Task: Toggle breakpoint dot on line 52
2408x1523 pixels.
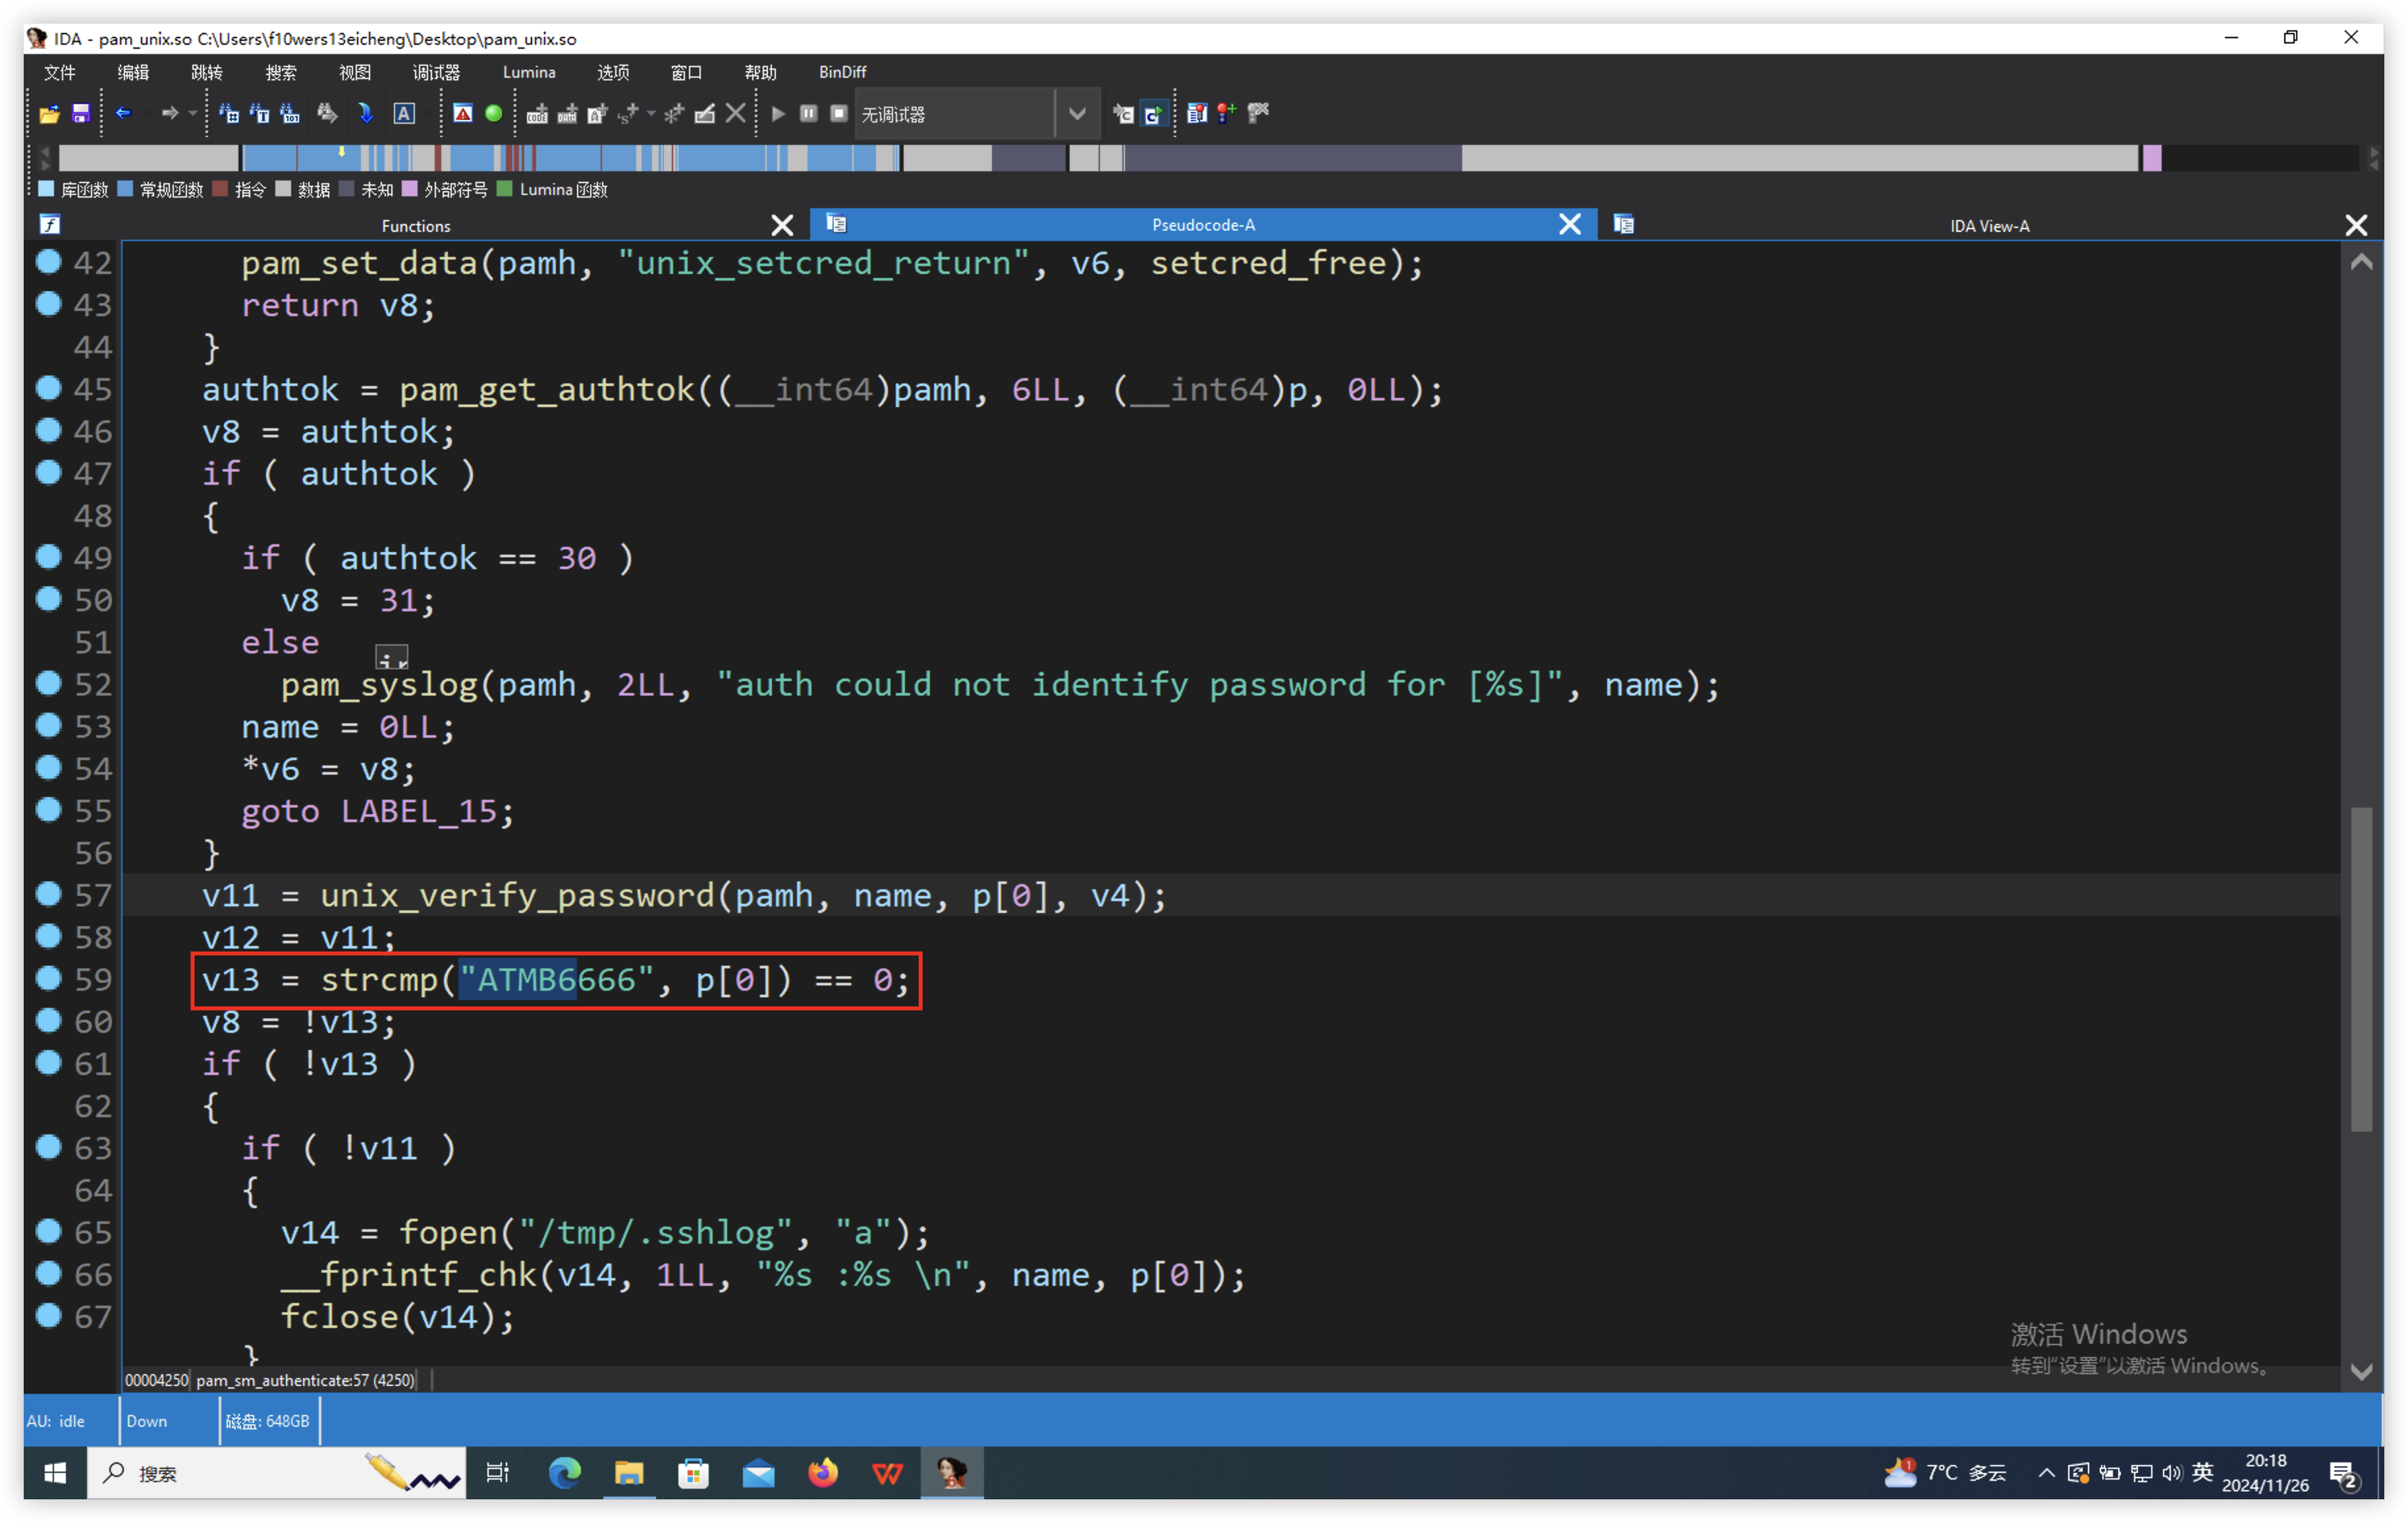Action: (48, 683)
